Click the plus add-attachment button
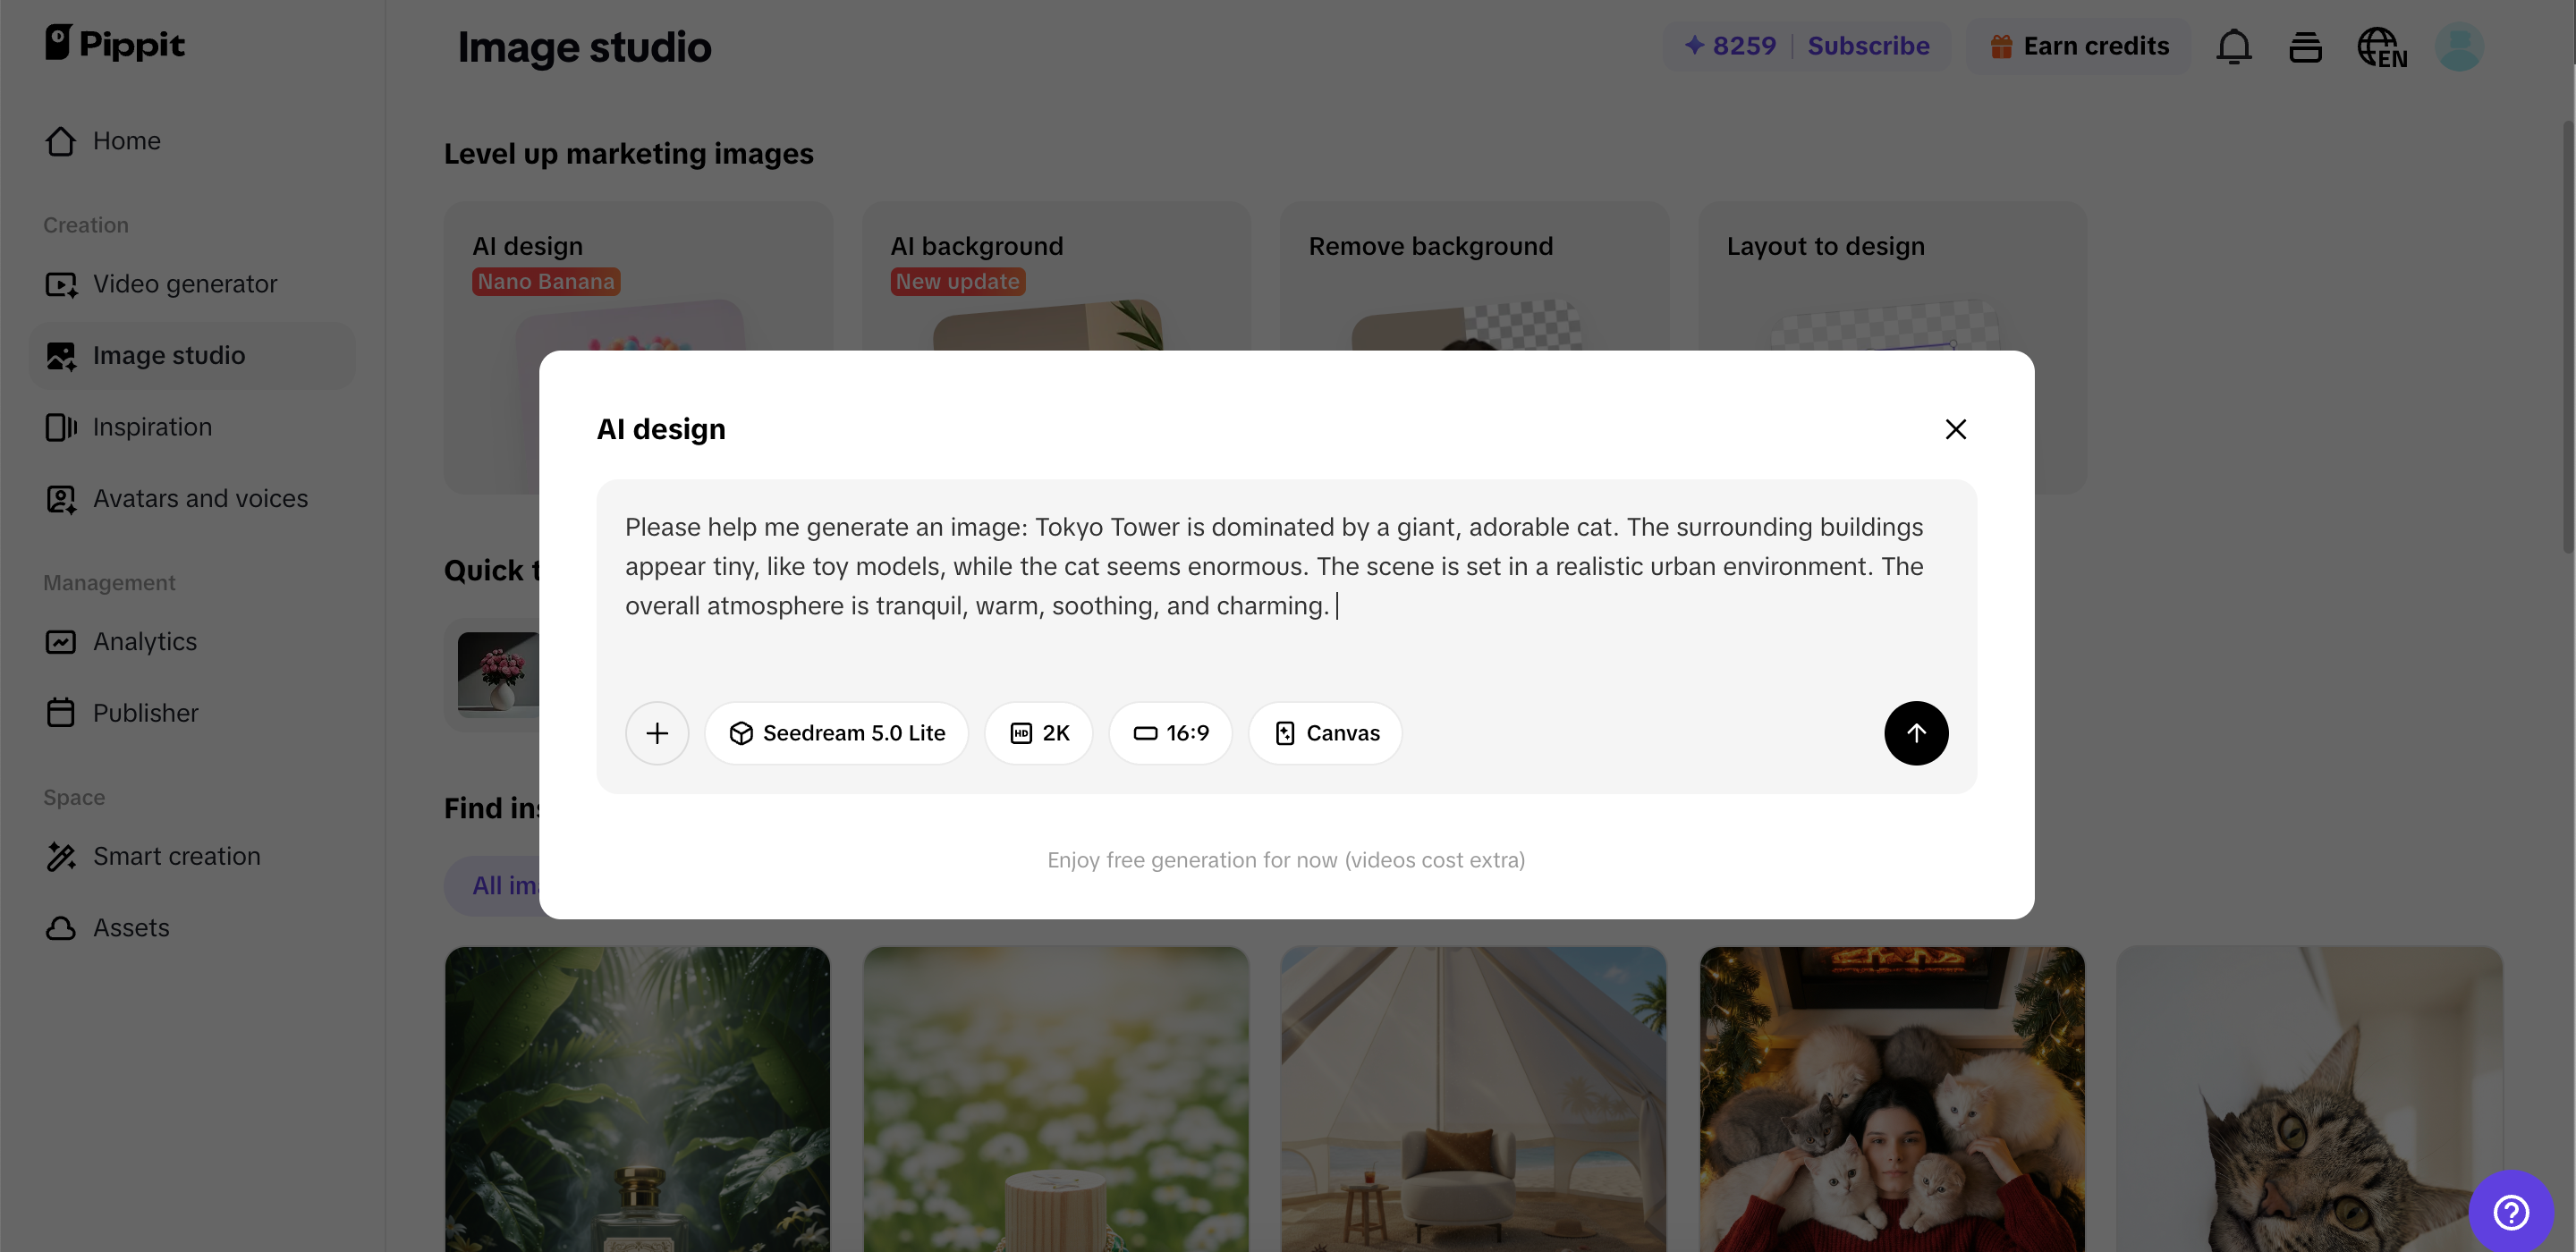The height and width of the screenshot is (1252, 2576). pyautogui.click(x=657, y=733)
